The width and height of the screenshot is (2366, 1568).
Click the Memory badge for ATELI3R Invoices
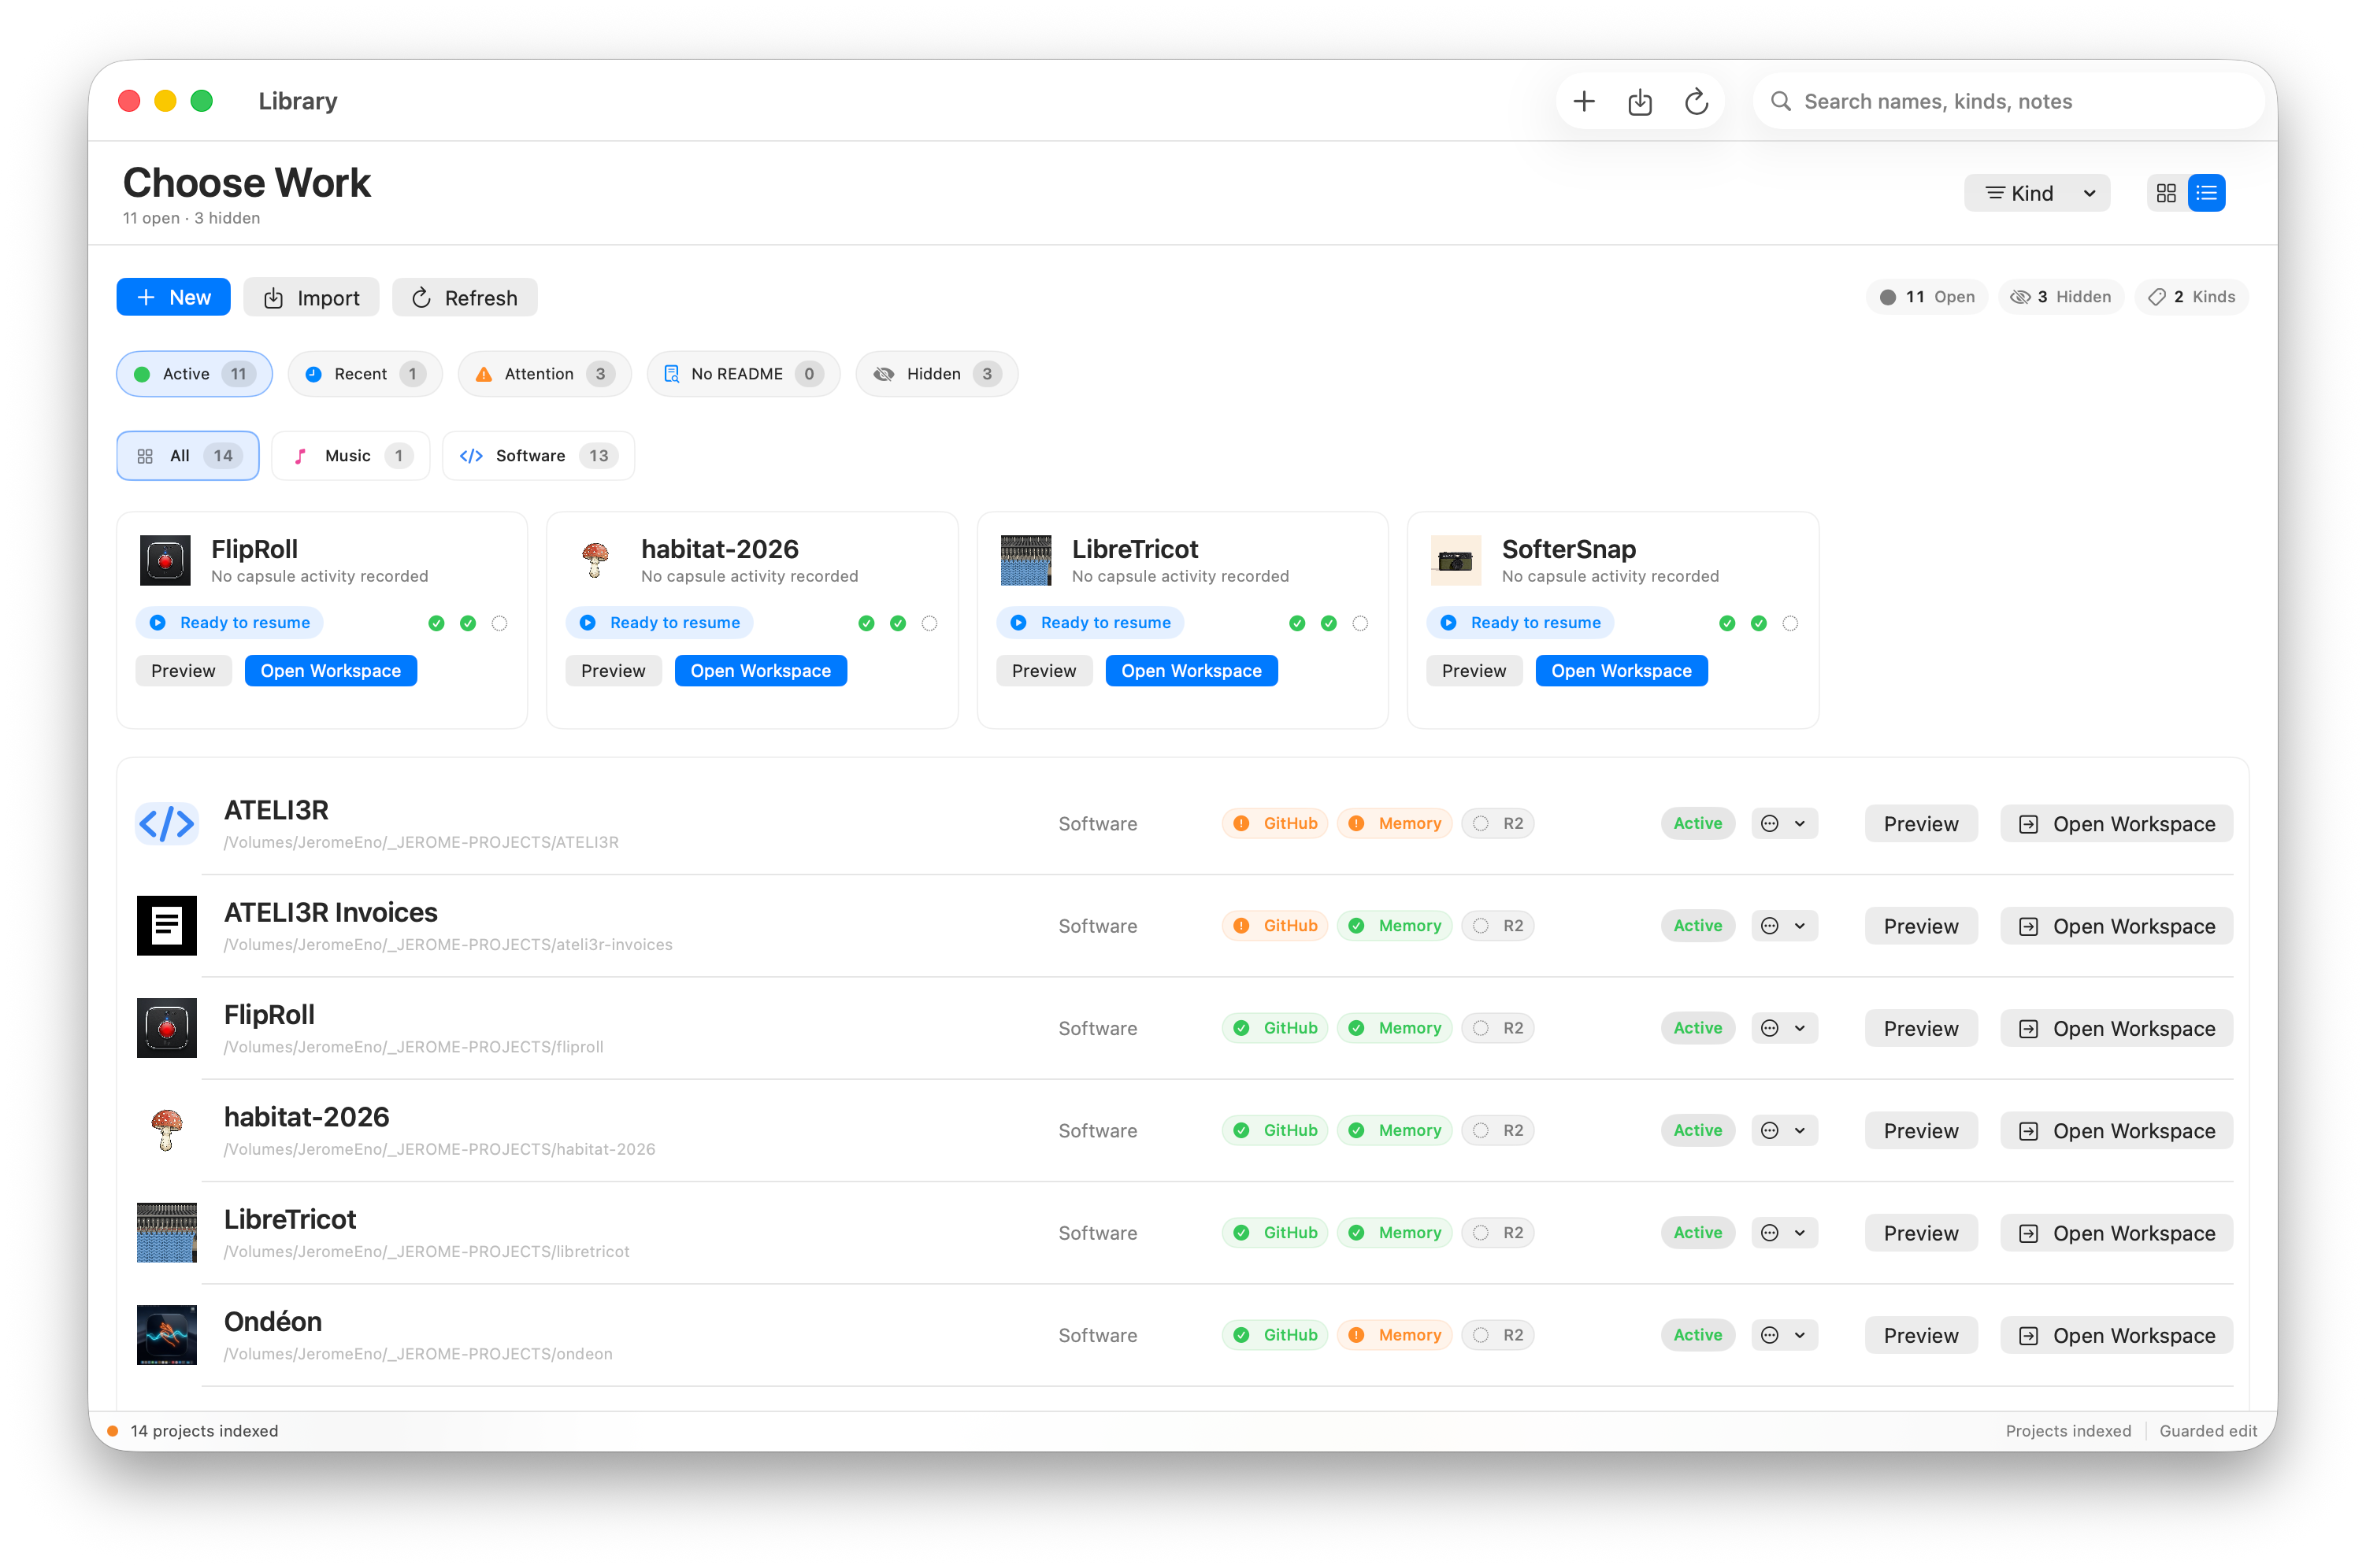coord(1396,926)
